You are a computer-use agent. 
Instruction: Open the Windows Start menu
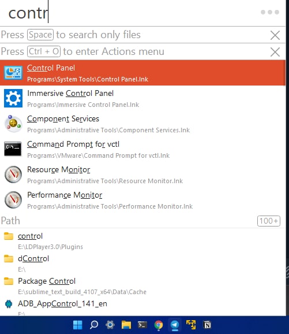78,325
